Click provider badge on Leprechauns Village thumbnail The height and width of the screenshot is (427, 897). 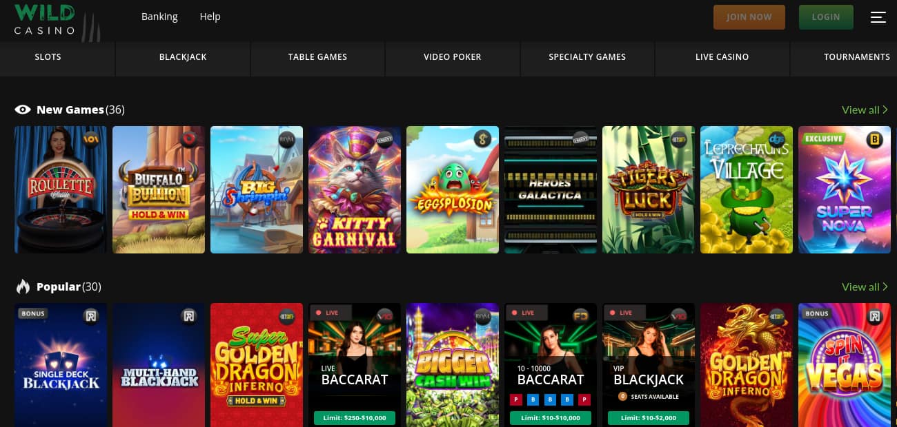(776, 138)
